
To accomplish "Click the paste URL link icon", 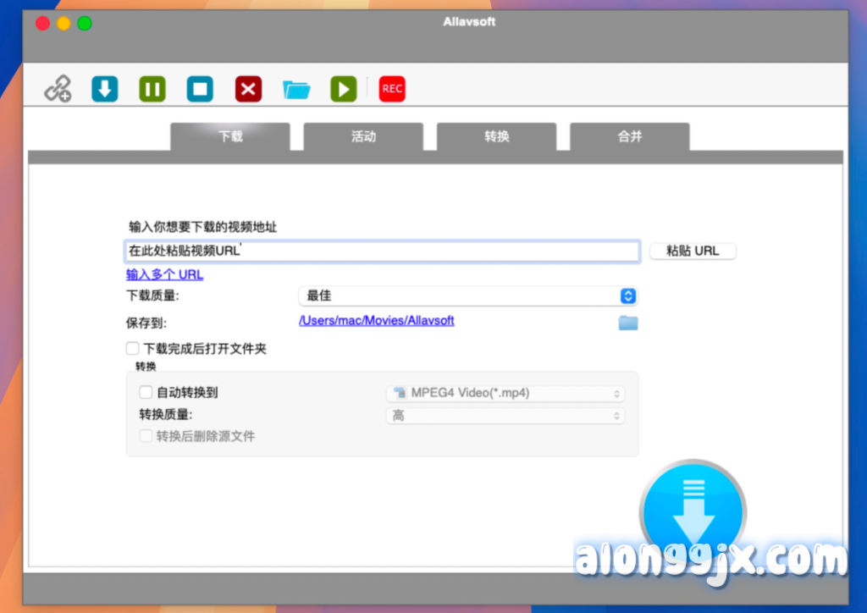I will coord(58,88).
